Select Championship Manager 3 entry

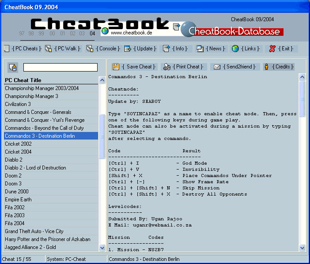(51, 96)
